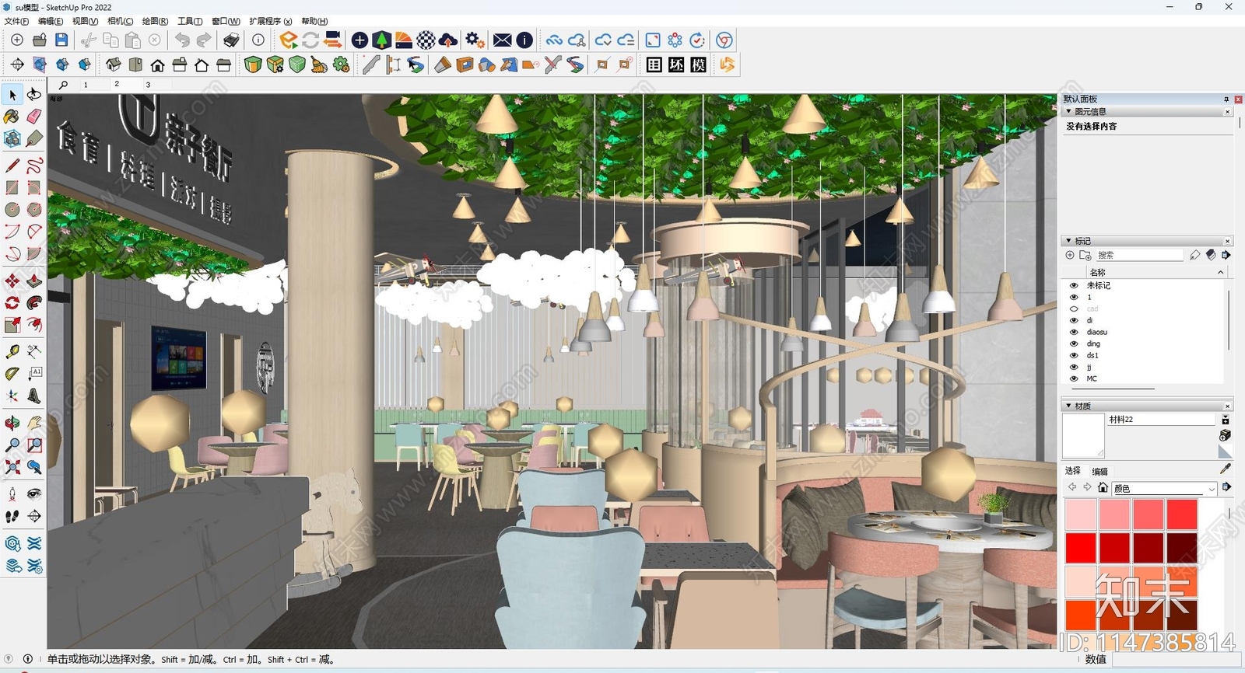
Task: Select the Freehand drawing tool
Action: [34, 166]
